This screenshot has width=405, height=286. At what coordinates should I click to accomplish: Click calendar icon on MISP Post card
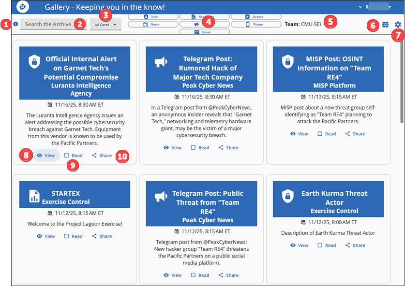tap(303, 97)
